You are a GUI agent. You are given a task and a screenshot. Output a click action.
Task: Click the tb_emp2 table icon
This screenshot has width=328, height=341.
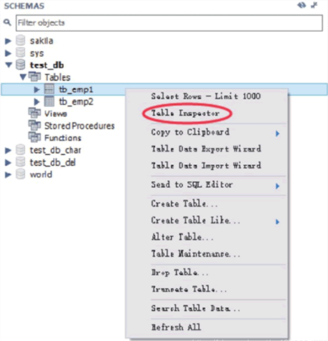pyautogui.click(x=49, y=101)
